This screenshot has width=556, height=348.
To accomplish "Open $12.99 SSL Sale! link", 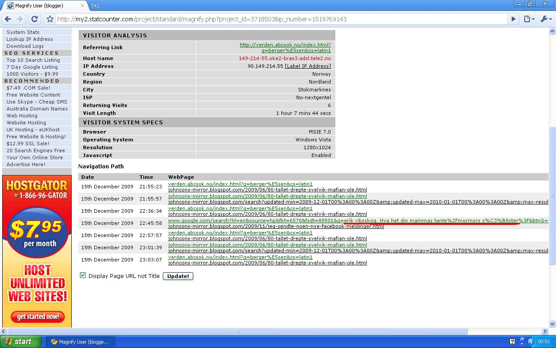I will pos(28,144).
